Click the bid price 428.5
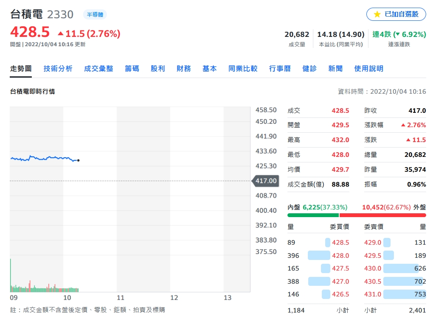Image resolution: width=438 pixels, height=321 pixels. pos(340,243)
